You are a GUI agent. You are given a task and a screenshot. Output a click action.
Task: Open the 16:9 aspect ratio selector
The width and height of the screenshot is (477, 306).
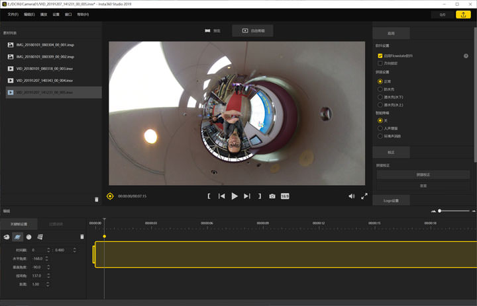(285, 196)
